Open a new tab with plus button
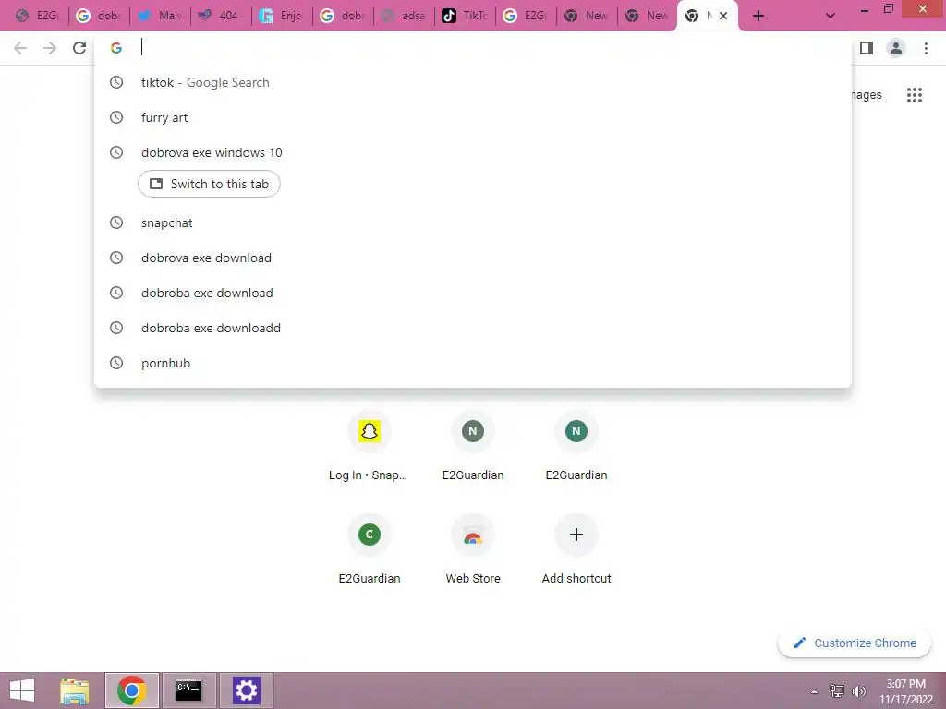946x709 pixels. [758, 16]
